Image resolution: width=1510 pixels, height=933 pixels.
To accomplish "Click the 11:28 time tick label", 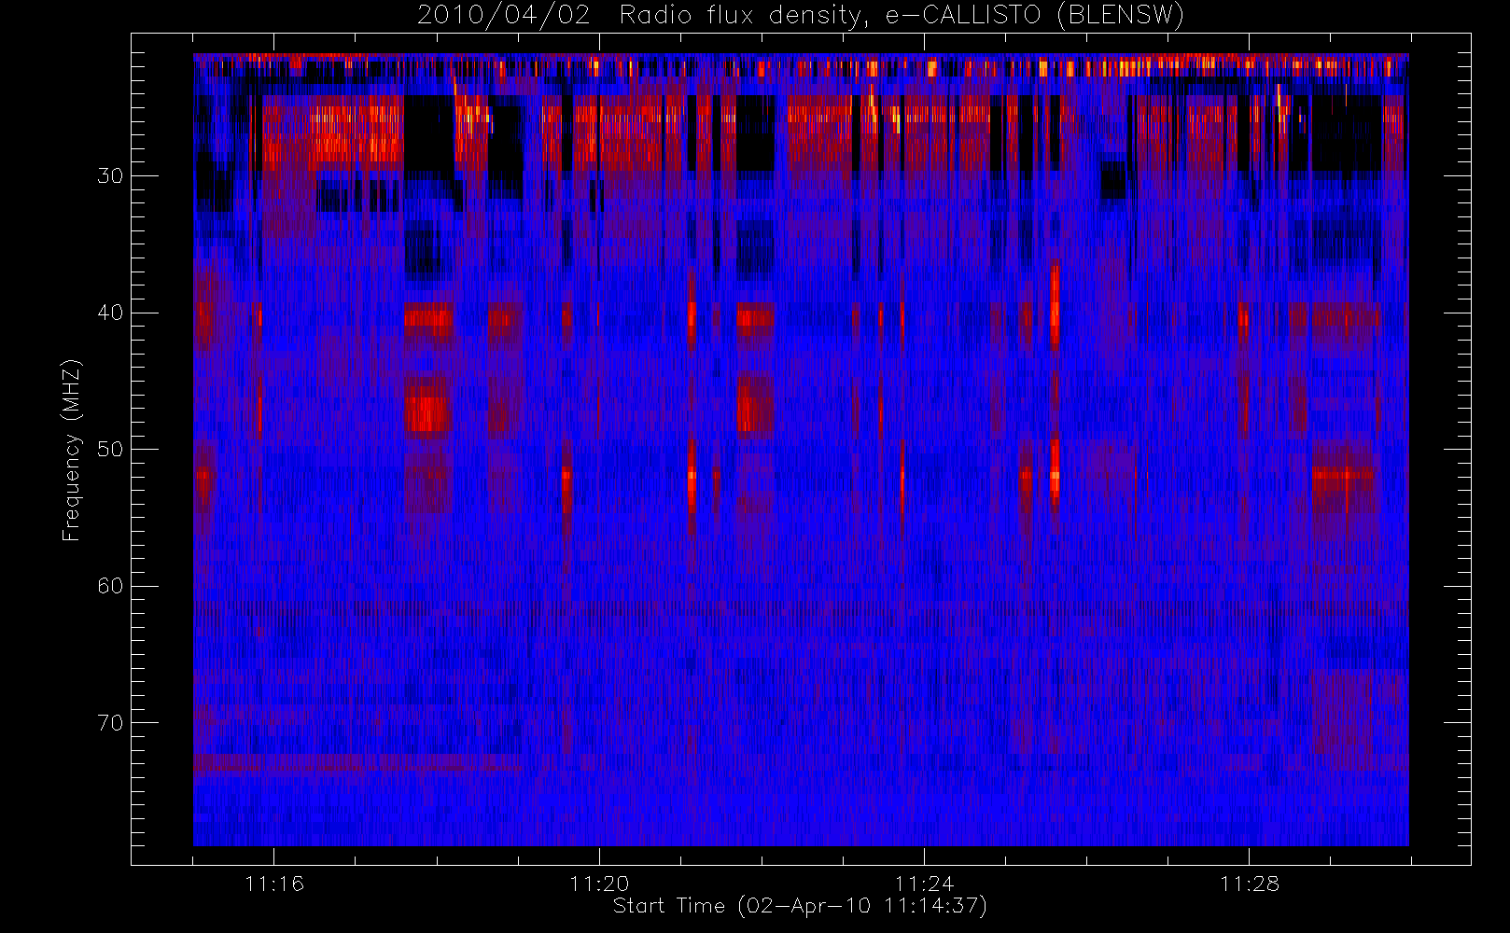I will pyautogui.click(x=1249, y=884).
